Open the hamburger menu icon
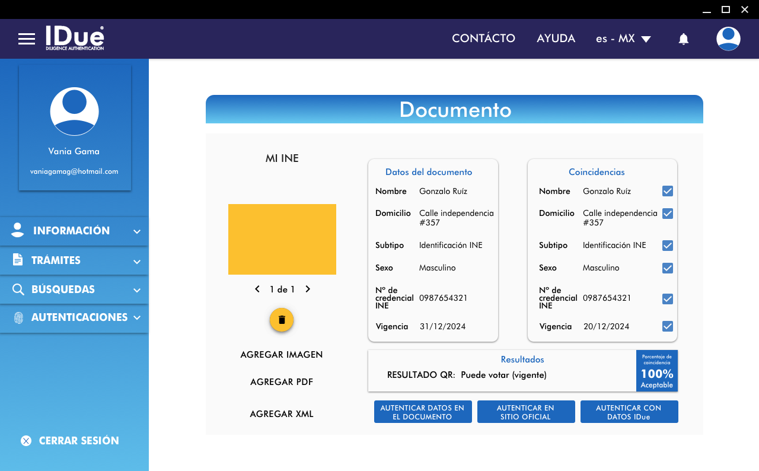This screenshot has width=759, height=471. [27, 39]
